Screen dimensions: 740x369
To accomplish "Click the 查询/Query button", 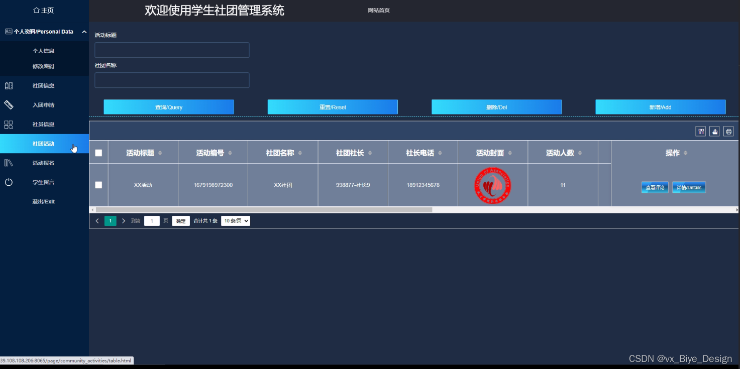I will pos(169,107).
